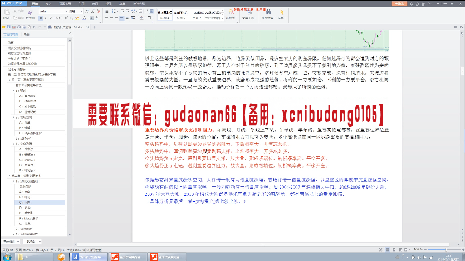
Task: Apply the Heading 4 style
Action: [165, 15]
